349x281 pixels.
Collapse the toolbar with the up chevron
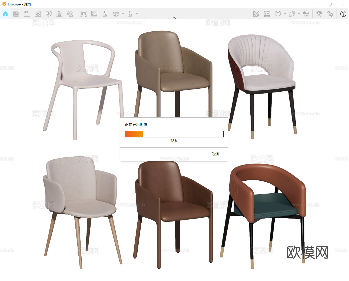coord(174,18)
